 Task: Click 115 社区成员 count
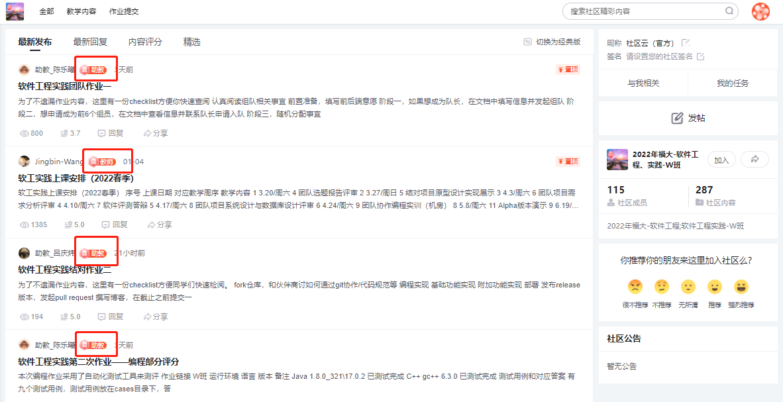627,196
